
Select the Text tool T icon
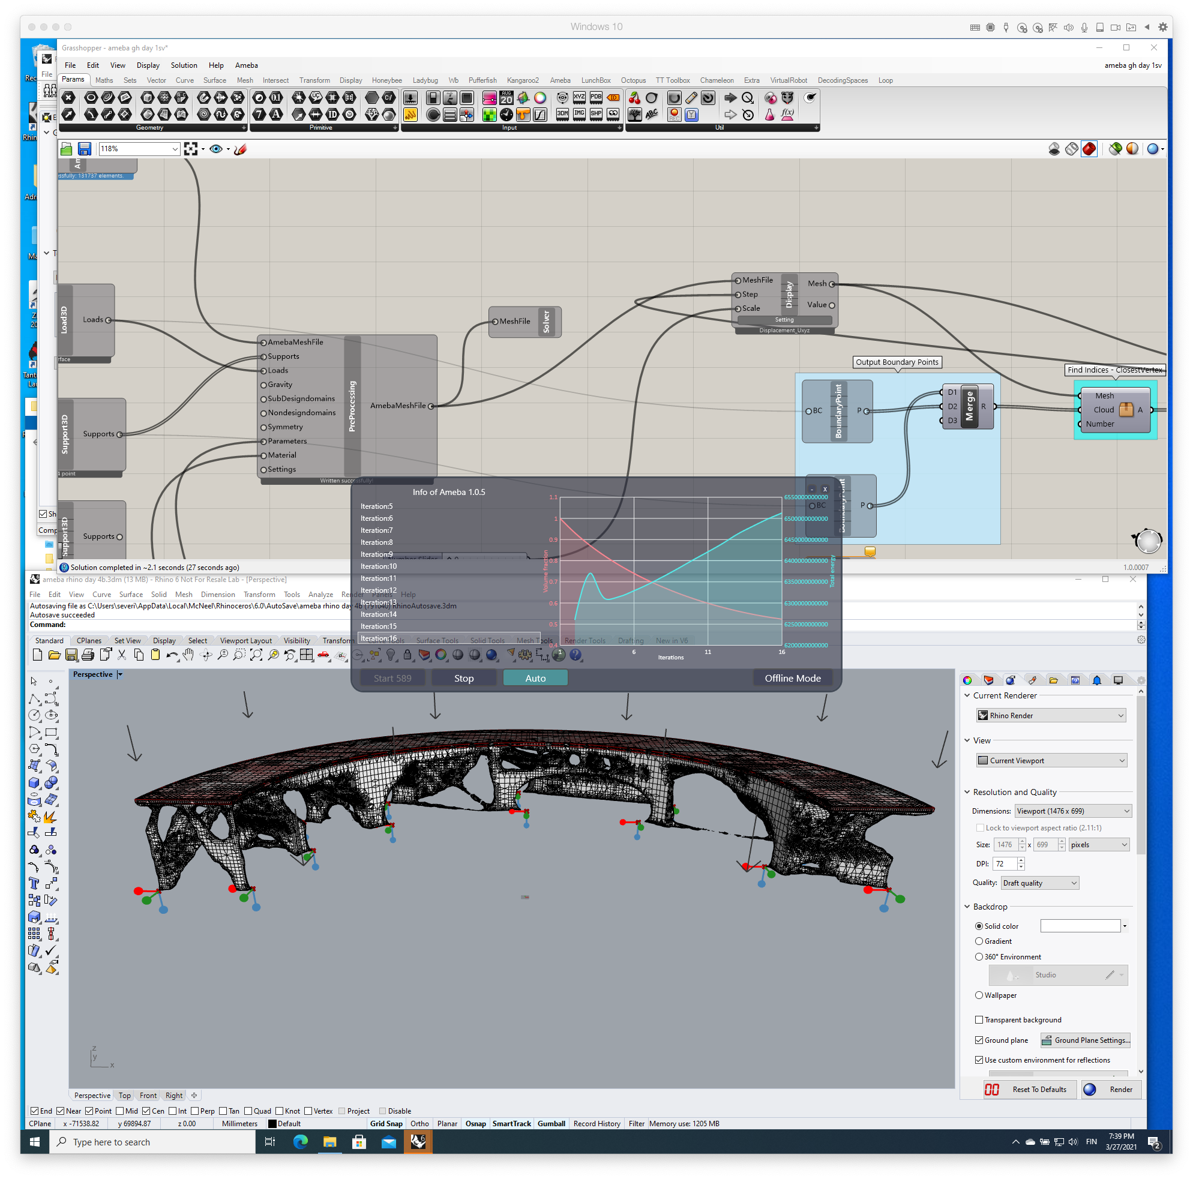point(35,883)
